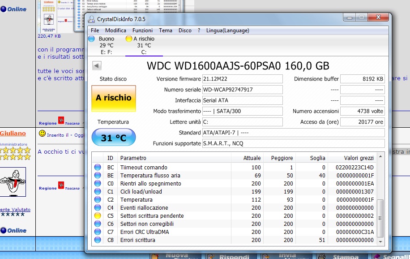Click the blue status icon of row C2
410x259 pixels.
pyautogui.click(x=98, y=199)
